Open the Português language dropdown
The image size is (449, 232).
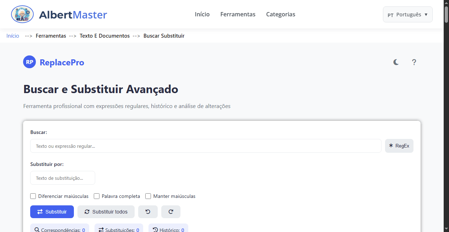click(x=407, y=14)
